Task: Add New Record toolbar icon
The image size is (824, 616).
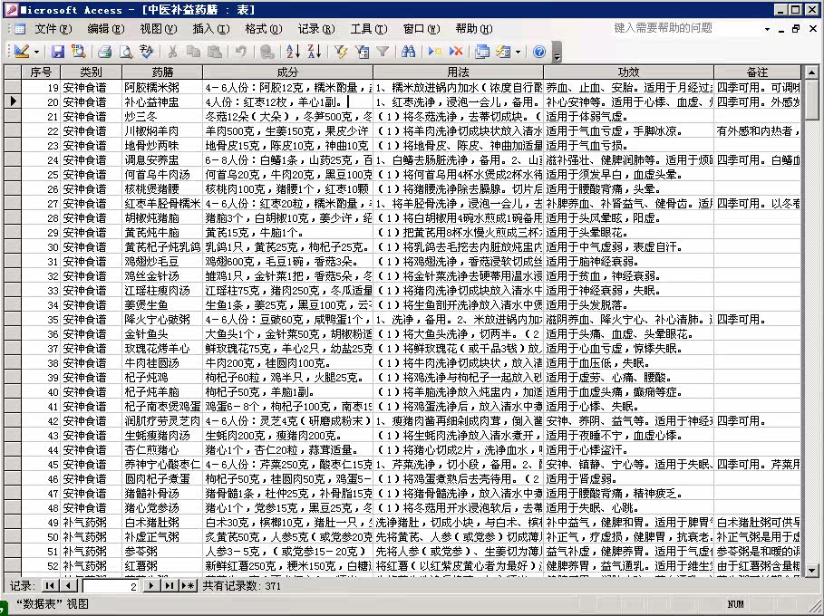Action: pos(434,52)
